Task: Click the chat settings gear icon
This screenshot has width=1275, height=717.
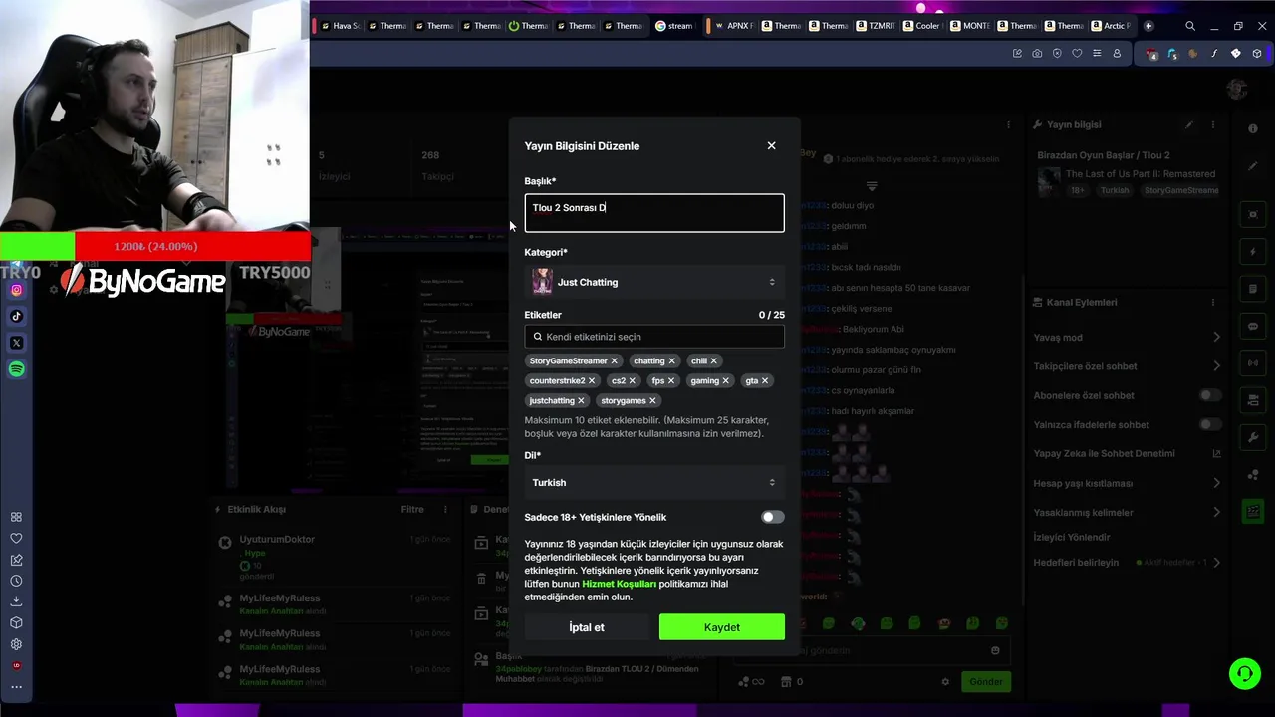Action: pos(945,682)
